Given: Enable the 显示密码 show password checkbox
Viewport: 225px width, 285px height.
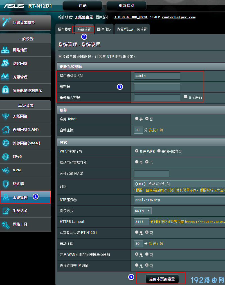Looking at the screenshot, I should (186, 97).
